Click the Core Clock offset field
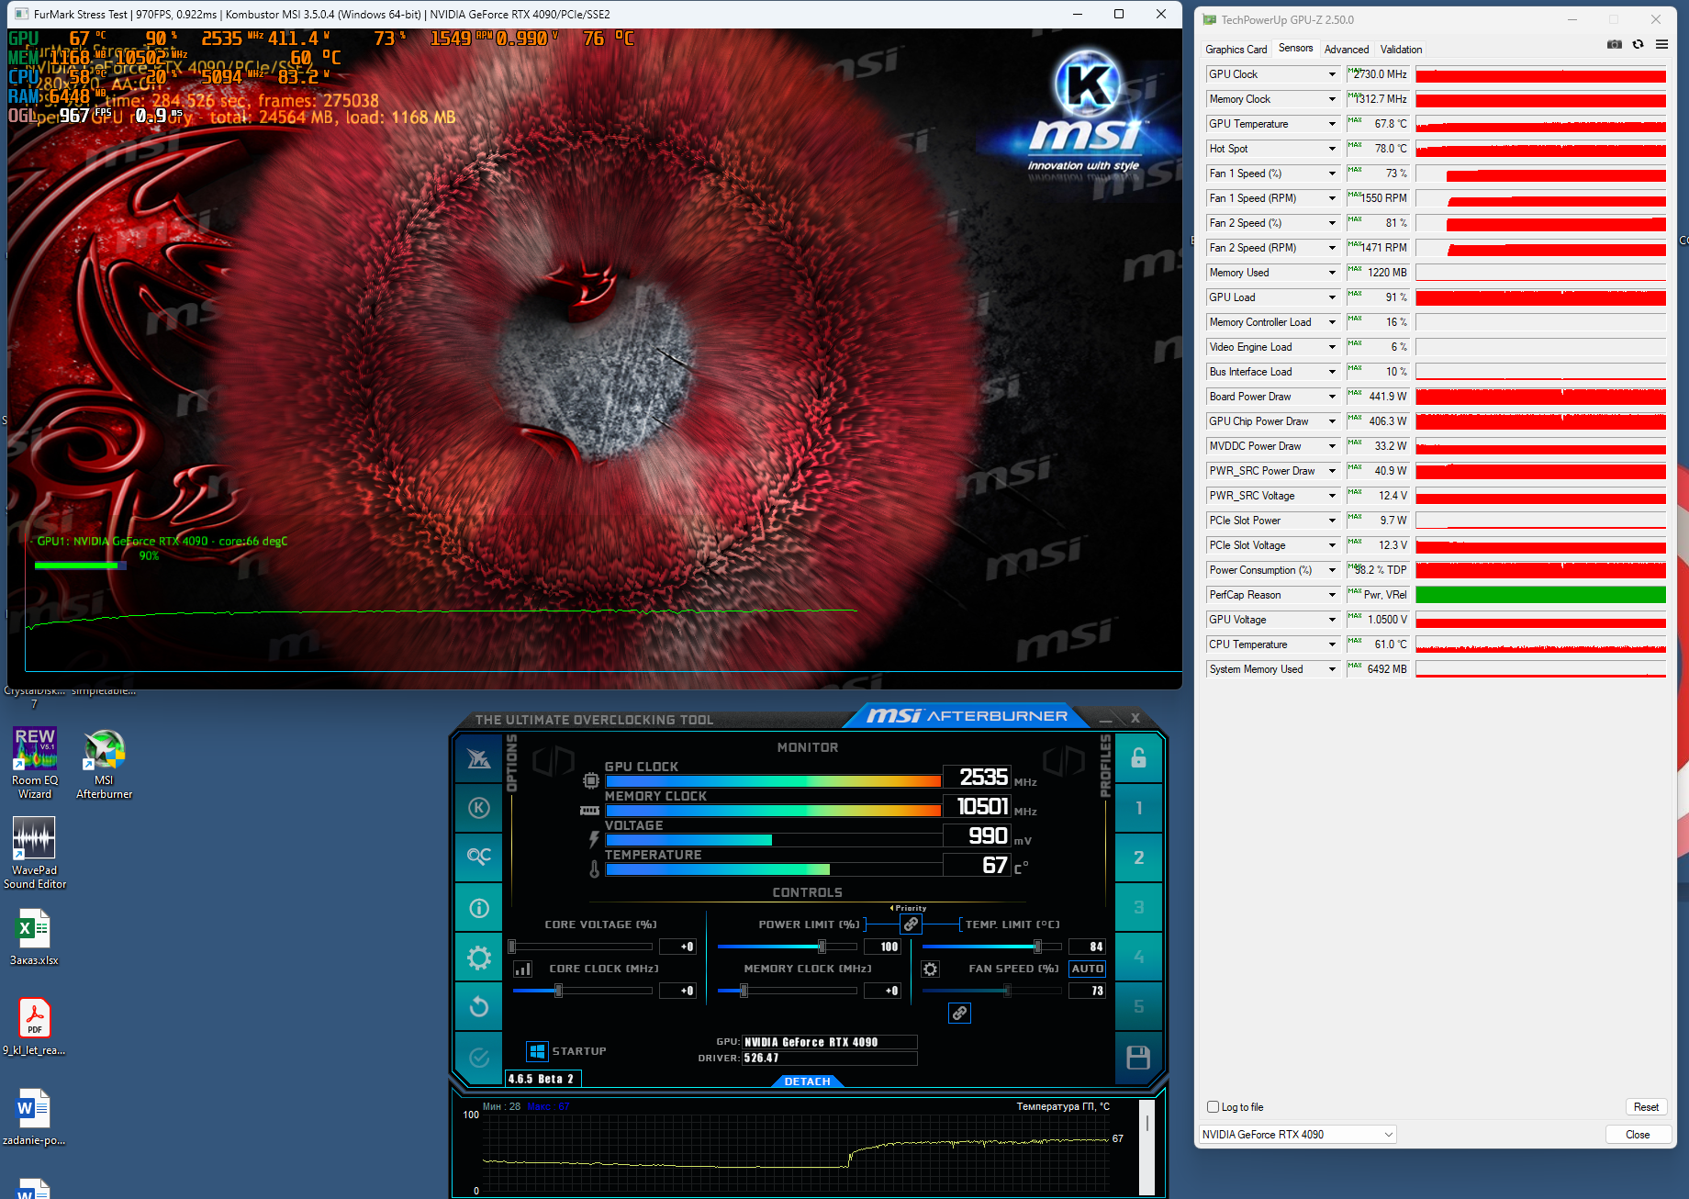 point(677,991)
